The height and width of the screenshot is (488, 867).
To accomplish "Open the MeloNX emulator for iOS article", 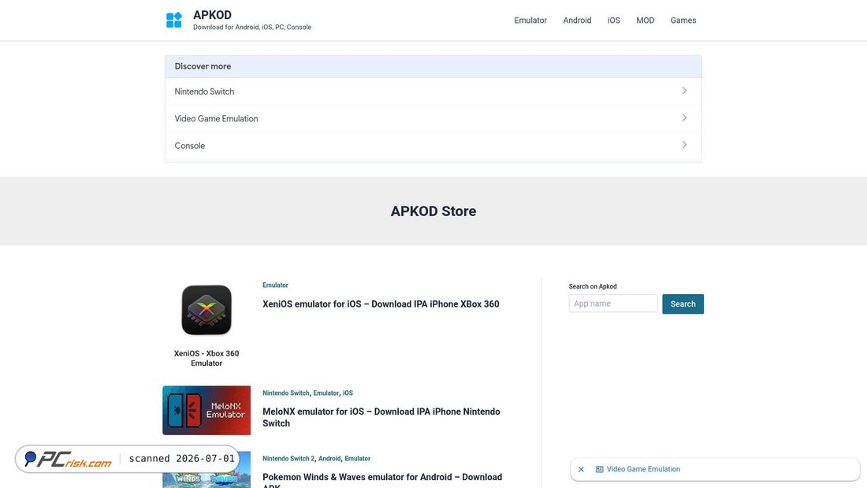I will click(381, 417).
